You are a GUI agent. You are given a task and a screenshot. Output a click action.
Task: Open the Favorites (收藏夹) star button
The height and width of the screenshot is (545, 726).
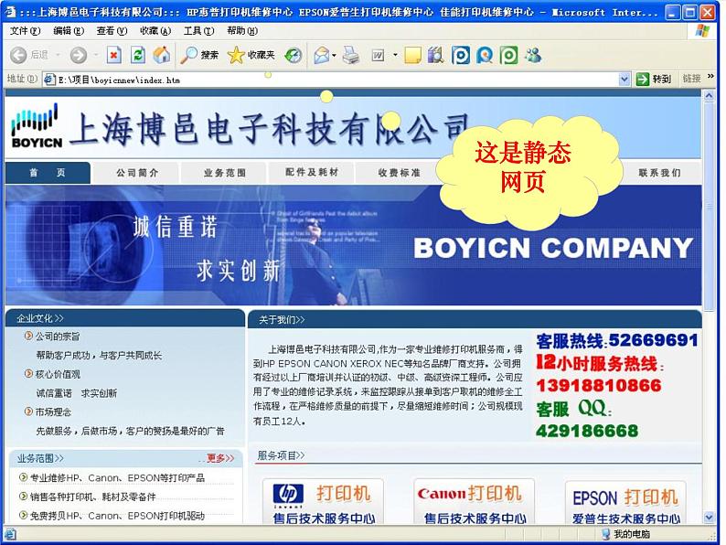pos(251,56)
